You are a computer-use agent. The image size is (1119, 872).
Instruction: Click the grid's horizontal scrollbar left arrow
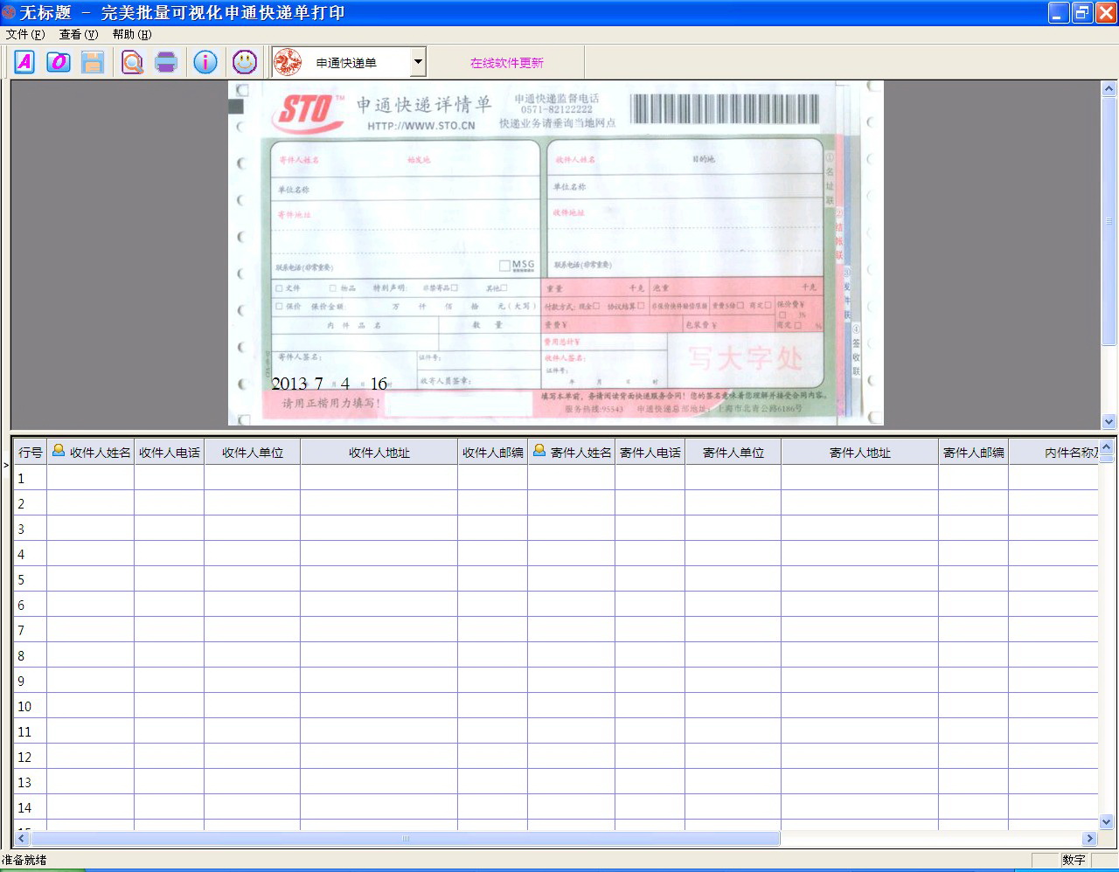click(23, 838)
